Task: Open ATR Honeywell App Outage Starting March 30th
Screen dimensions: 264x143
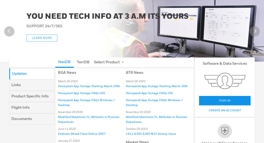Action: (157, 86)
